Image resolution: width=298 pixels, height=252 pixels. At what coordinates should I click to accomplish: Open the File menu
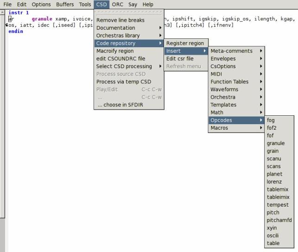pyautogui.click(x=7, y=4)
